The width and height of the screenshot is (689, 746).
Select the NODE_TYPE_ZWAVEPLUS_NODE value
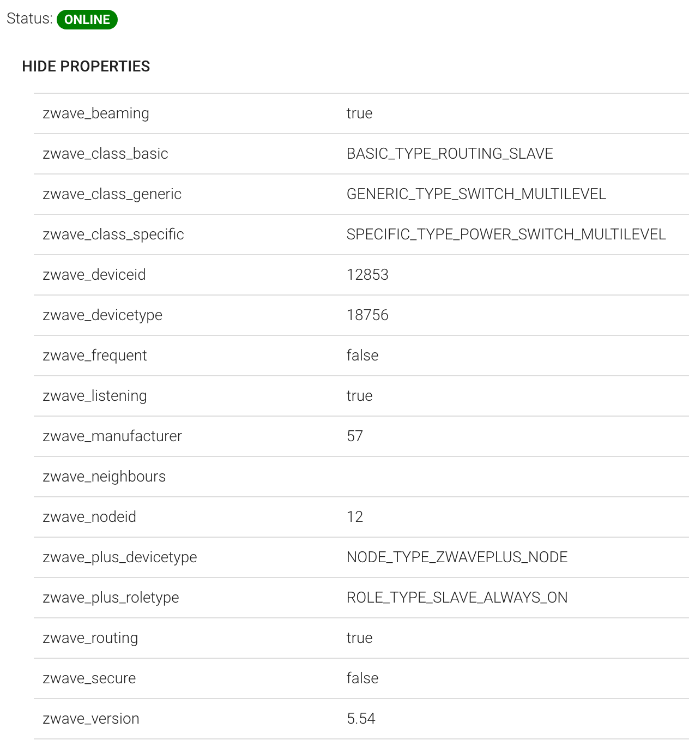coord(457,557)
